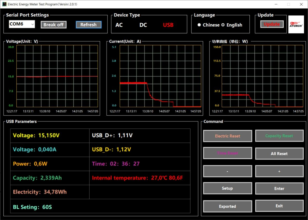Viewport: 308px width, 220px height.
Task: Click the 30.0 voltage axis label
Action: [x=11, y=47]
